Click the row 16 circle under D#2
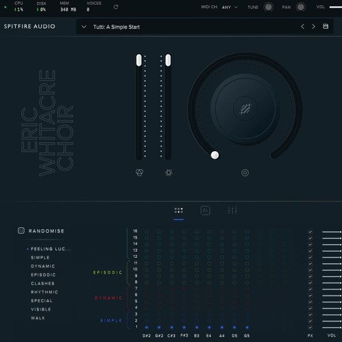The width and height of the screenshot is (342, 342). point(146,232)
